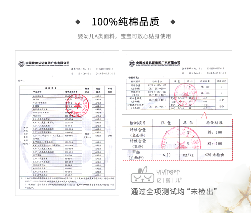This screenshot has width=251, height=213.
Task: Click the 检测结果 column header
Action: coord(214,123)
